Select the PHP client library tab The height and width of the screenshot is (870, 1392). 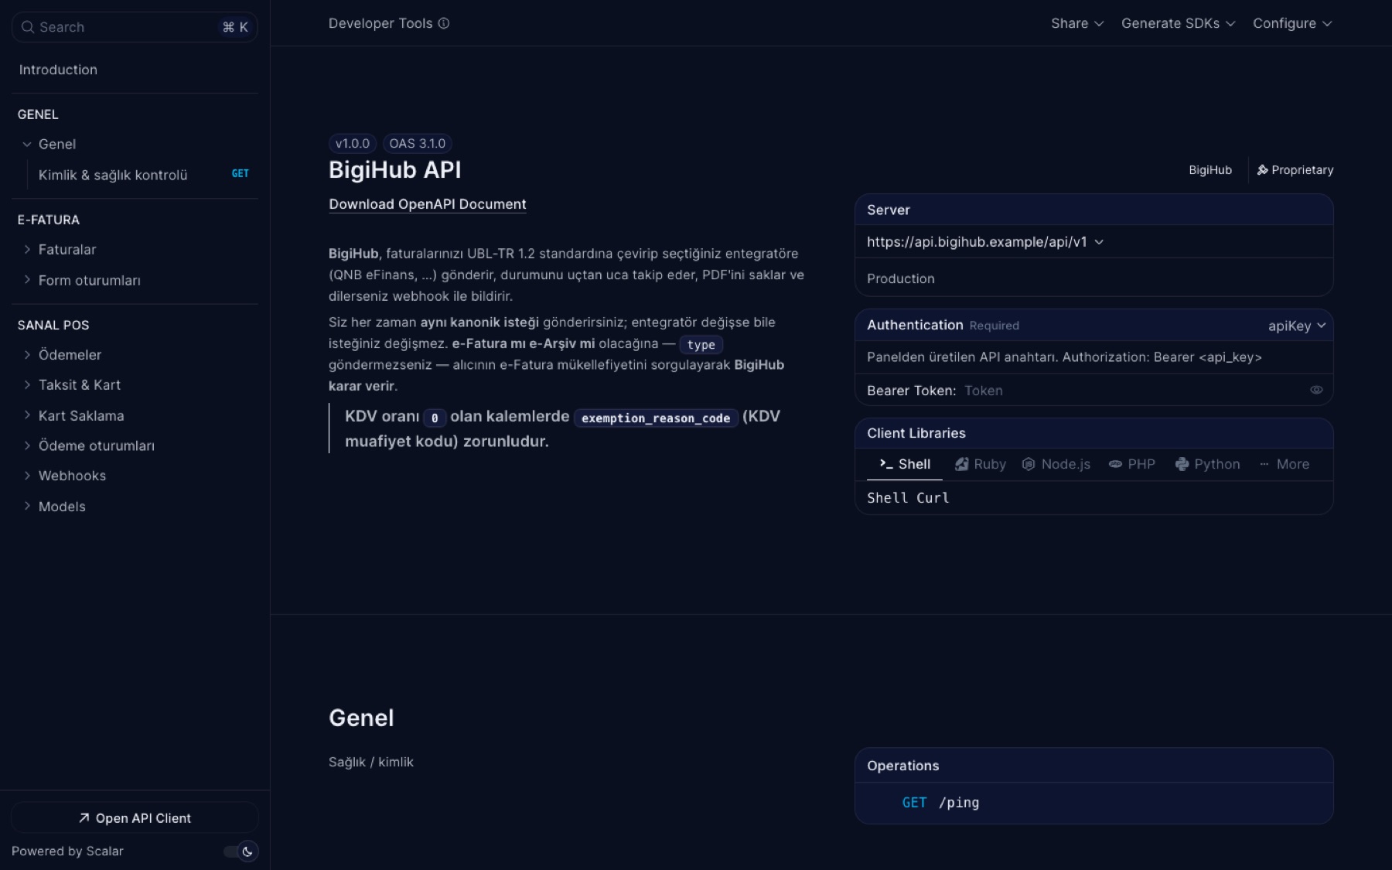(x=1132, y=464)
